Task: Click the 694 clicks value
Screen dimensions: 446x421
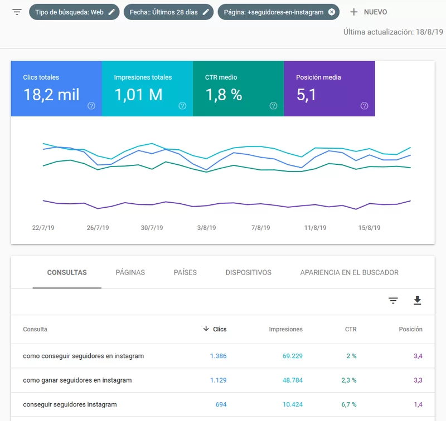Action: click(221, 404)
